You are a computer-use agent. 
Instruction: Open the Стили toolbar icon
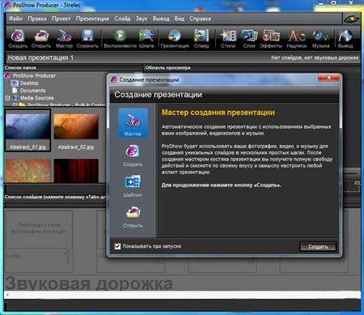228,39
